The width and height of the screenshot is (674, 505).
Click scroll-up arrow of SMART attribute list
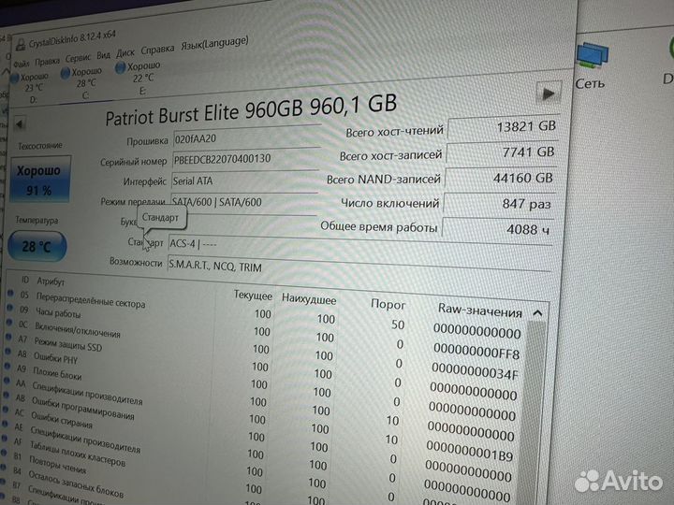click(x=537, y=313)
